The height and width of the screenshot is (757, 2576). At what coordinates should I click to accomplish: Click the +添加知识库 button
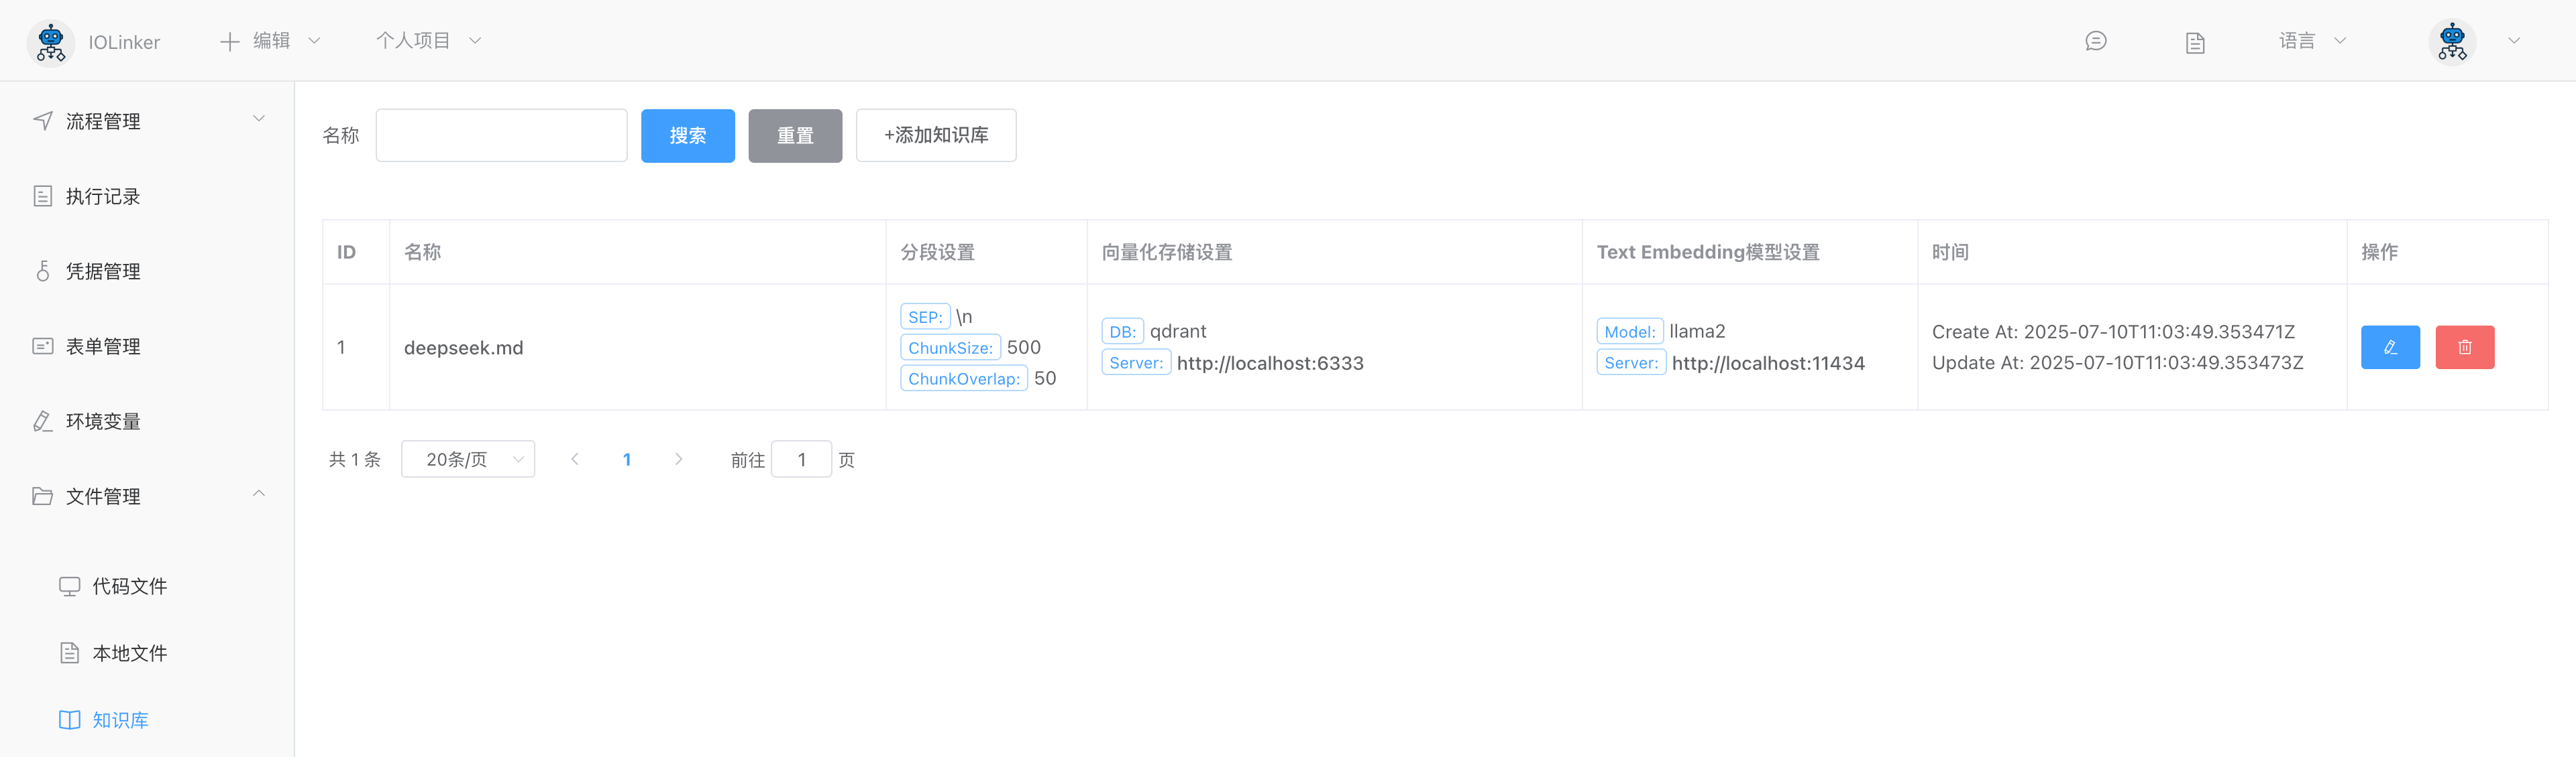point(935,136)
